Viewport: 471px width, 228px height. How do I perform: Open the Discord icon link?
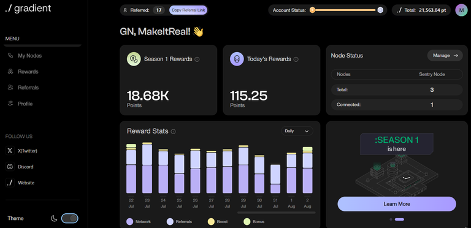click(x=10, y=167)
